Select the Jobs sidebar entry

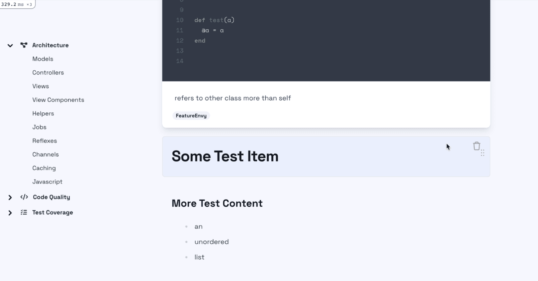(x=39, y=127)
